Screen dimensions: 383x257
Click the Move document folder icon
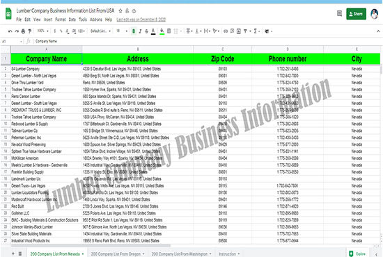127,10
